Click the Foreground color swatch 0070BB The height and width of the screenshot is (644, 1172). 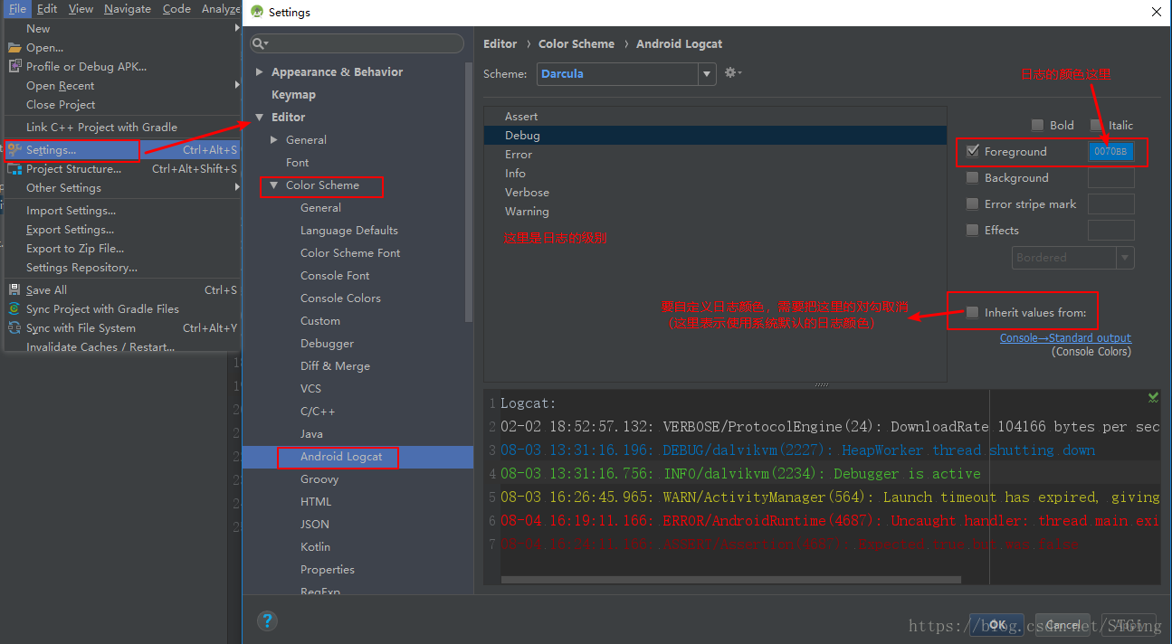point(1110,152)
